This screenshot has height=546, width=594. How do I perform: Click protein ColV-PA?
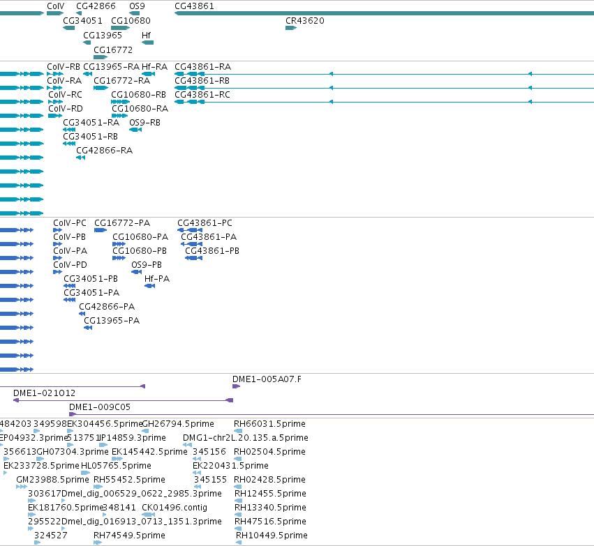(x=57, y=258)
